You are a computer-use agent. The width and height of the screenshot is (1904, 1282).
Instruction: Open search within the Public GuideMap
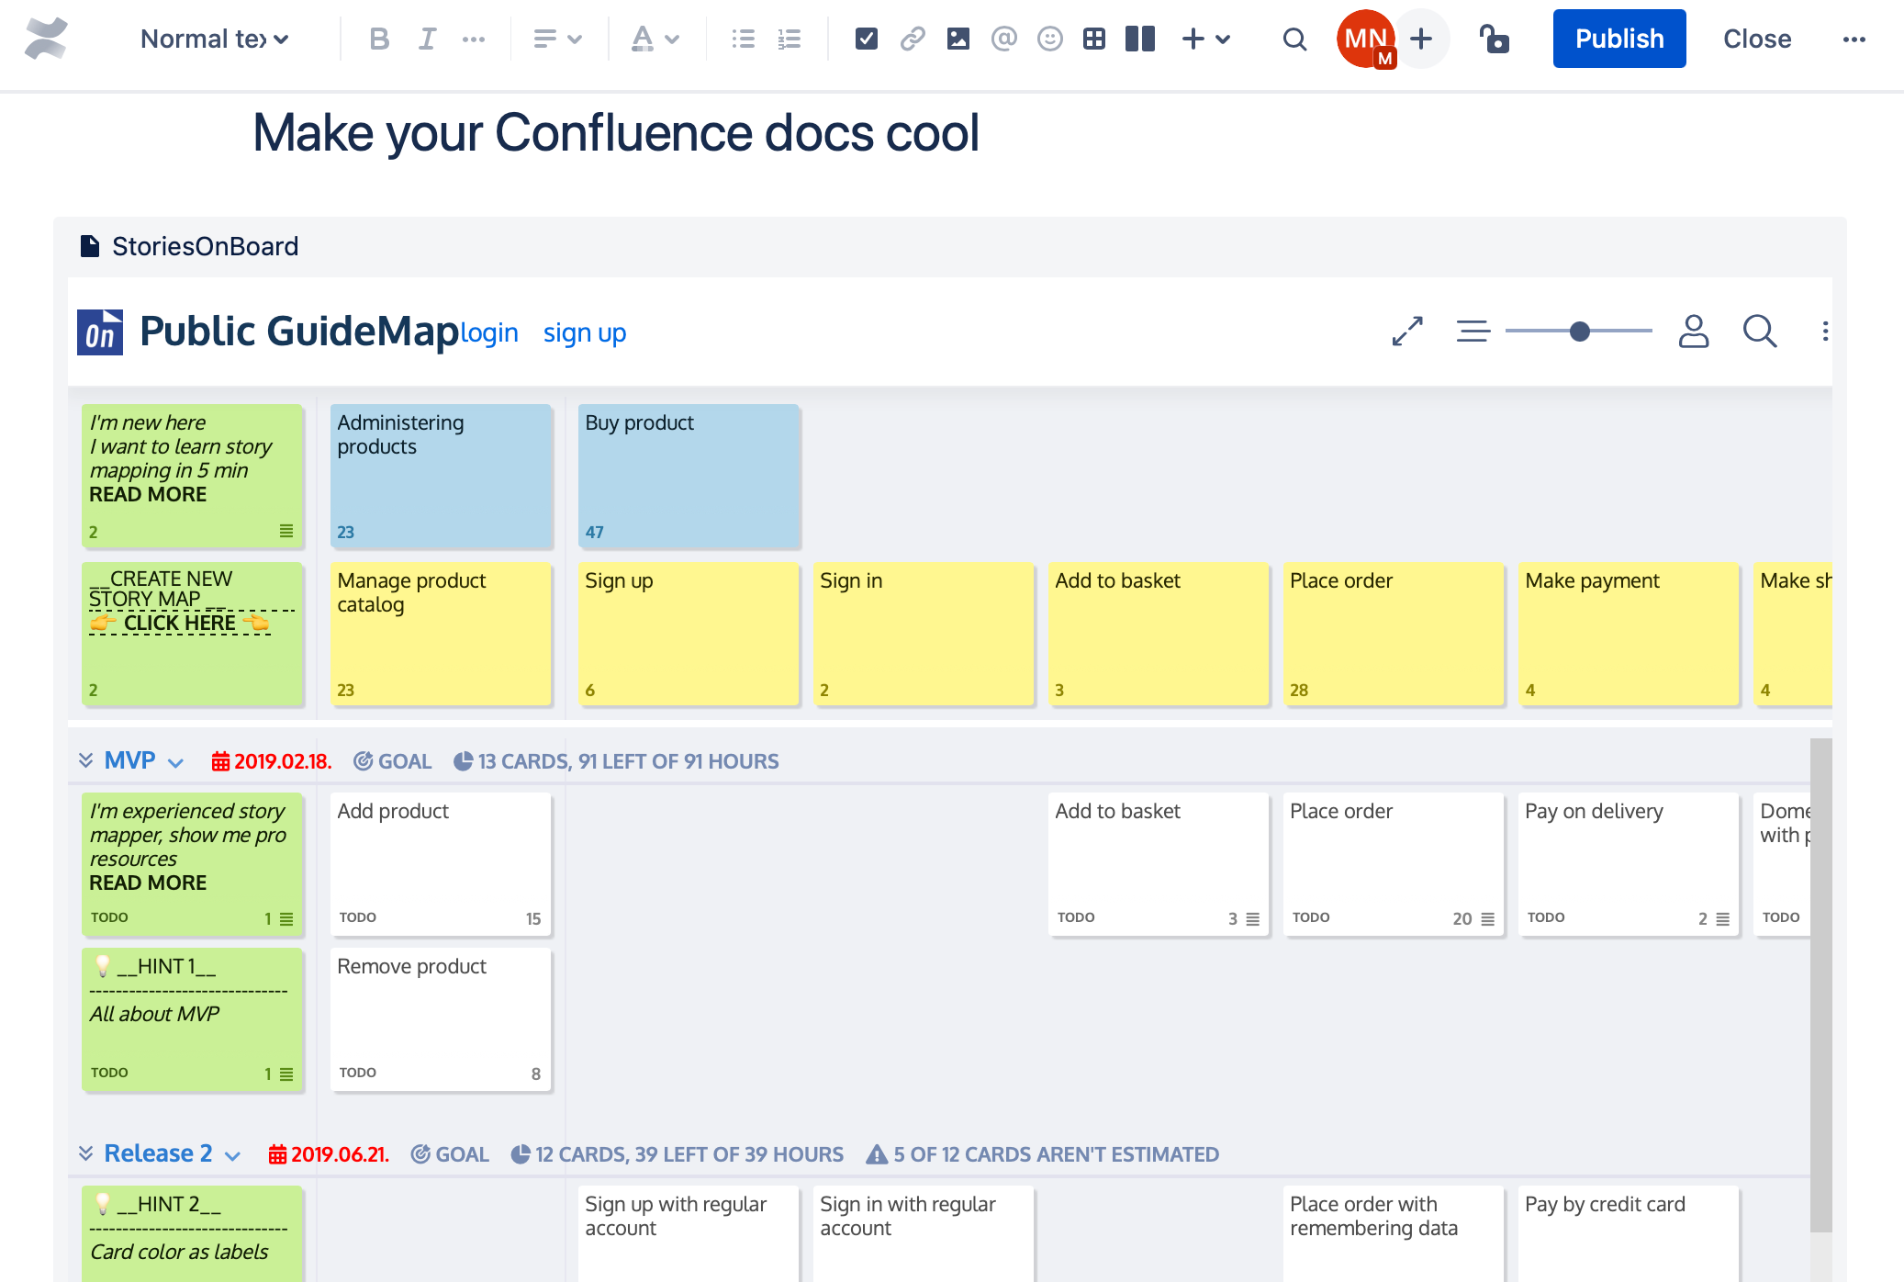[1760, 332]
